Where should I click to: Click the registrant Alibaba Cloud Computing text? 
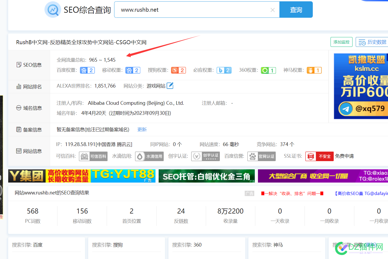(x=136, y=103)
